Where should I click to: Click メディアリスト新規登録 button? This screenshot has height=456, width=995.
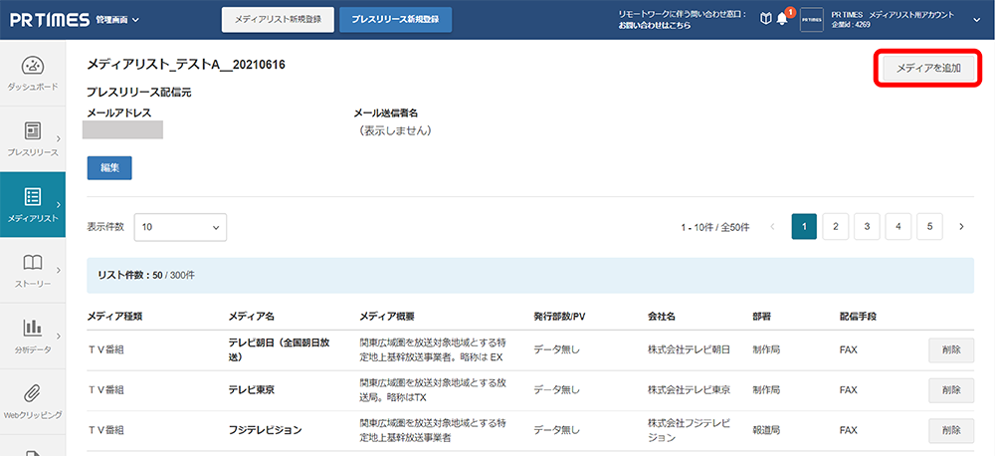point(278,20)
